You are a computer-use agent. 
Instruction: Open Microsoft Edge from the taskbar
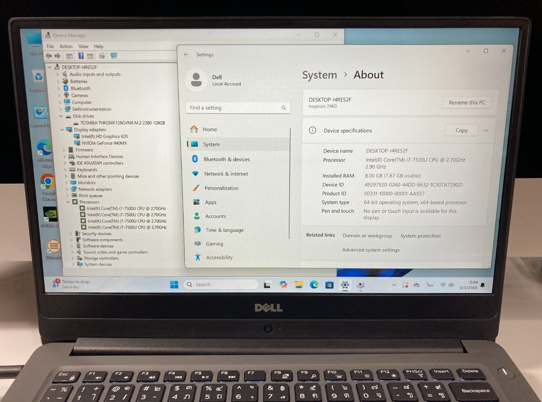(x=314, y=285)
